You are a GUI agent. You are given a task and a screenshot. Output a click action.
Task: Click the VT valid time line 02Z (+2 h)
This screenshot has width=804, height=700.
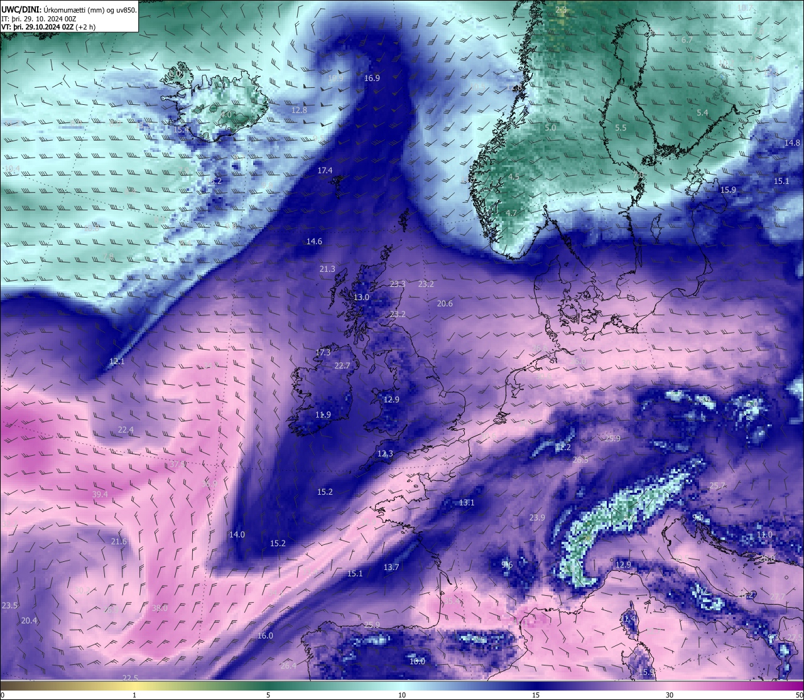(48, 27)
